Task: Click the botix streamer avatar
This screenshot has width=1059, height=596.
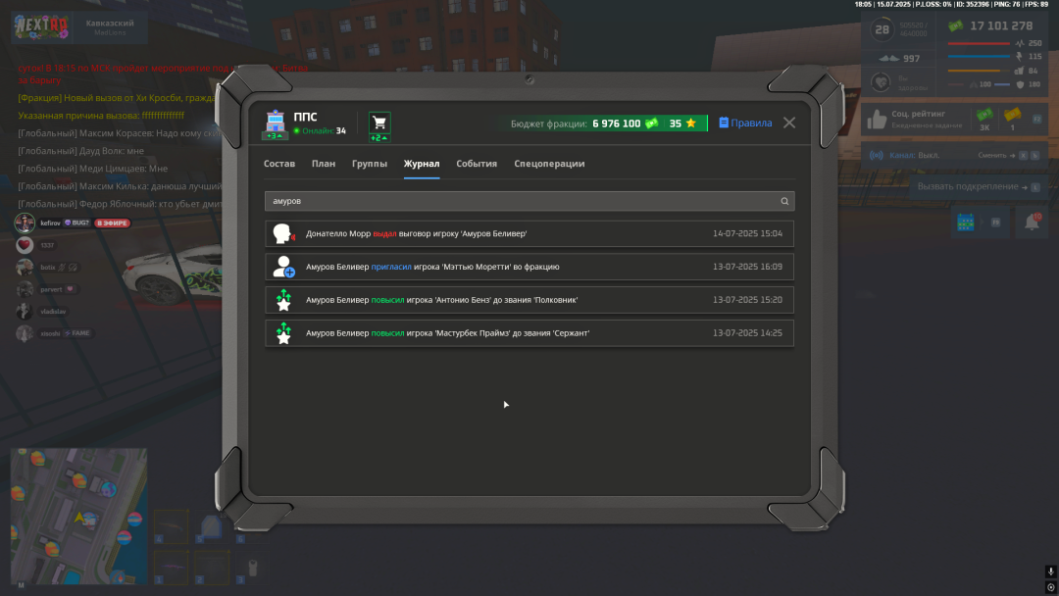Action: point(25,268)
